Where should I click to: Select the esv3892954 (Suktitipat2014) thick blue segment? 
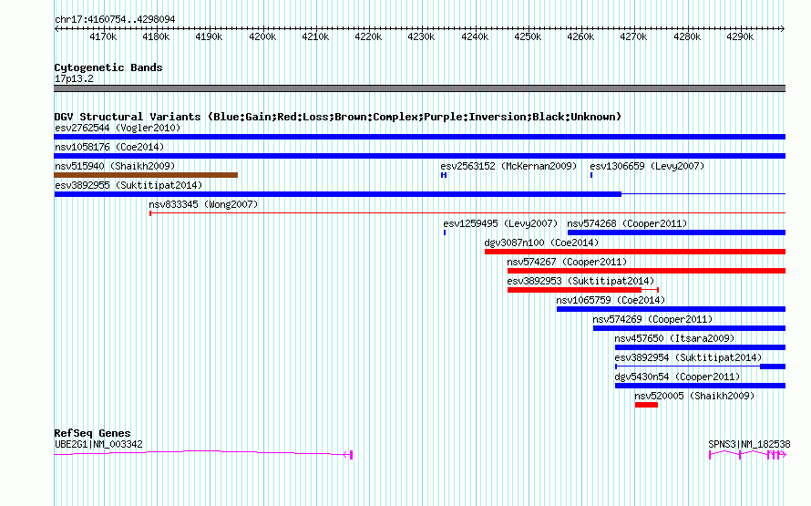(x=773, y=367)
